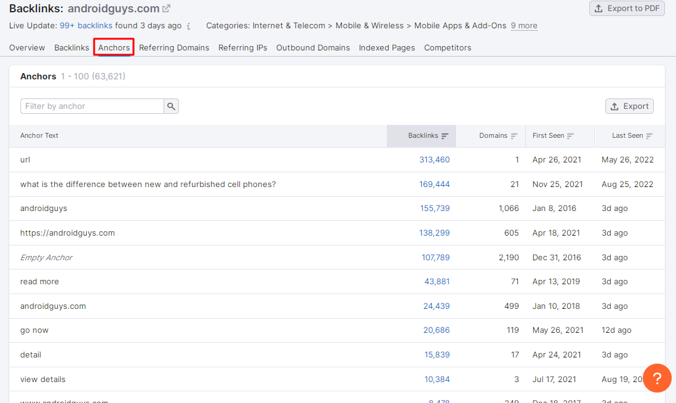Click domains value 1,066
Screen dimensions: 676x403
(x=509, y=209)
